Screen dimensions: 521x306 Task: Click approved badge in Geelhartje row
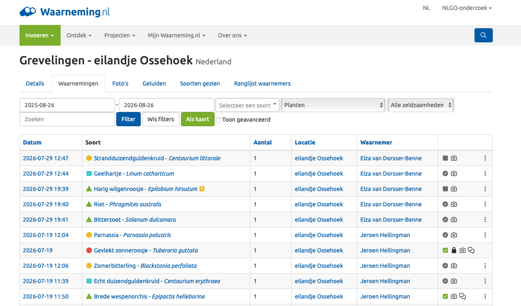pos(445,174)
